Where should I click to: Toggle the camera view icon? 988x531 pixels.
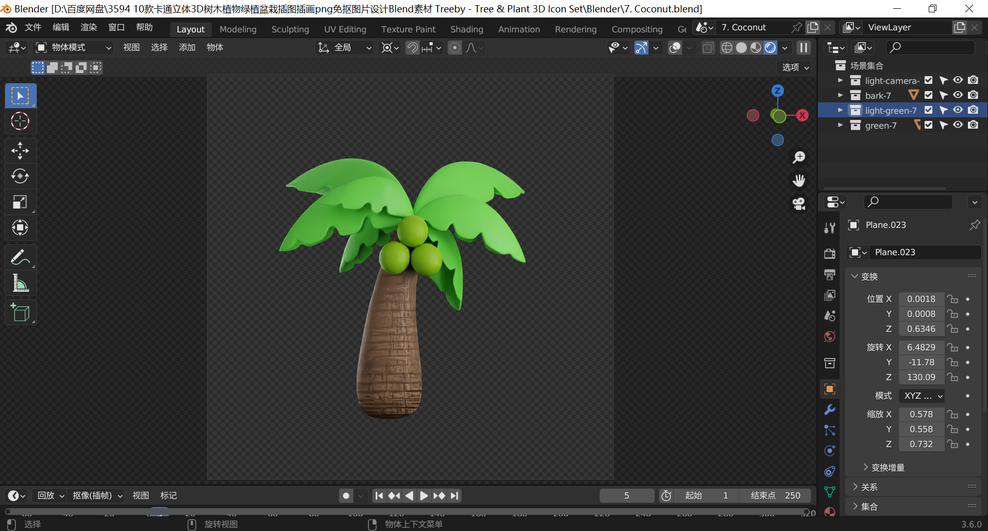tap(799, 204)
